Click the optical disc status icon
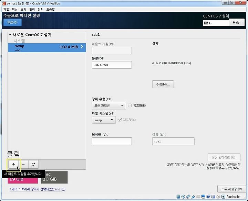Viewport: 248px width, 201px height. 183,197
